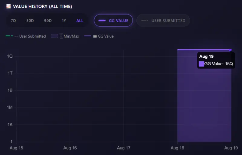Click the purple GG Value legend line
The width and height of the screenshot is (242, 155).
pyautogui.click(x=88, y=36)
